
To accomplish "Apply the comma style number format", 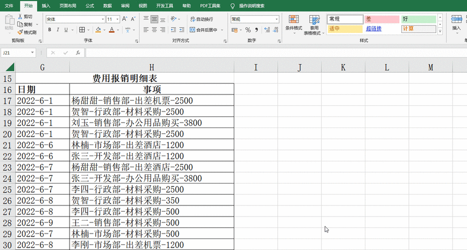I will [x=256, y=30].
